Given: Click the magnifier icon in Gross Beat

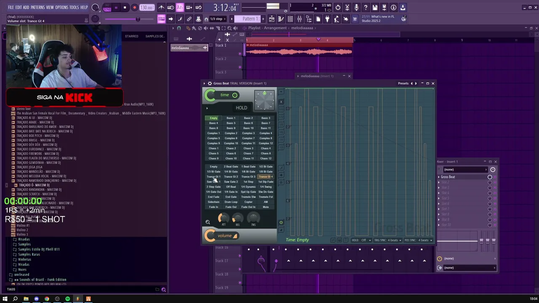Looking at the screenshot, I should 208,222.
